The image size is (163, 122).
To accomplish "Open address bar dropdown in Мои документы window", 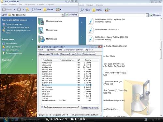I will (x=63, y=15).
